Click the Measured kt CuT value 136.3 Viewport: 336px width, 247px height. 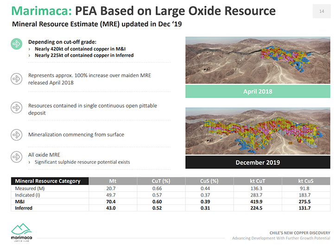tap(256, 188)
